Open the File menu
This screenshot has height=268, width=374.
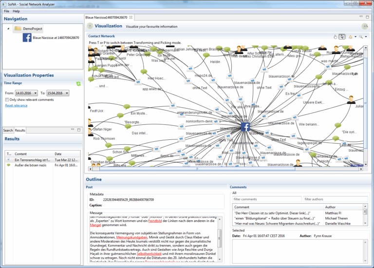6,11
